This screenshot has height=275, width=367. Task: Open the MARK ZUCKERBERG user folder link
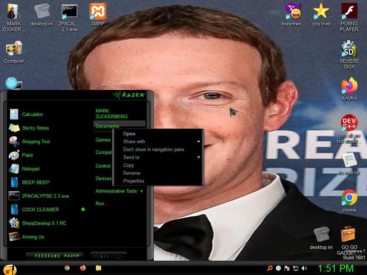tap(111, 114)
